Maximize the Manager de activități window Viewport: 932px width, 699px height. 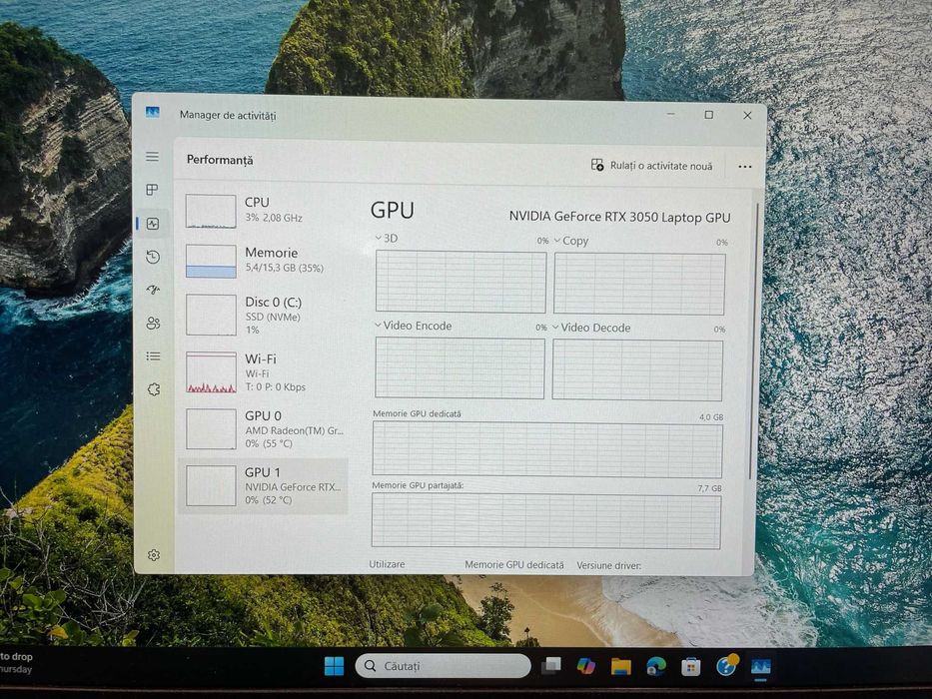(708, 115)
